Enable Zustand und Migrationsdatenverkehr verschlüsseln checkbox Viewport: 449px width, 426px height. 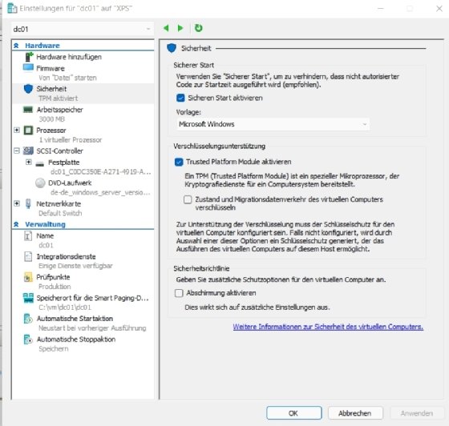(x=188, y=199)
